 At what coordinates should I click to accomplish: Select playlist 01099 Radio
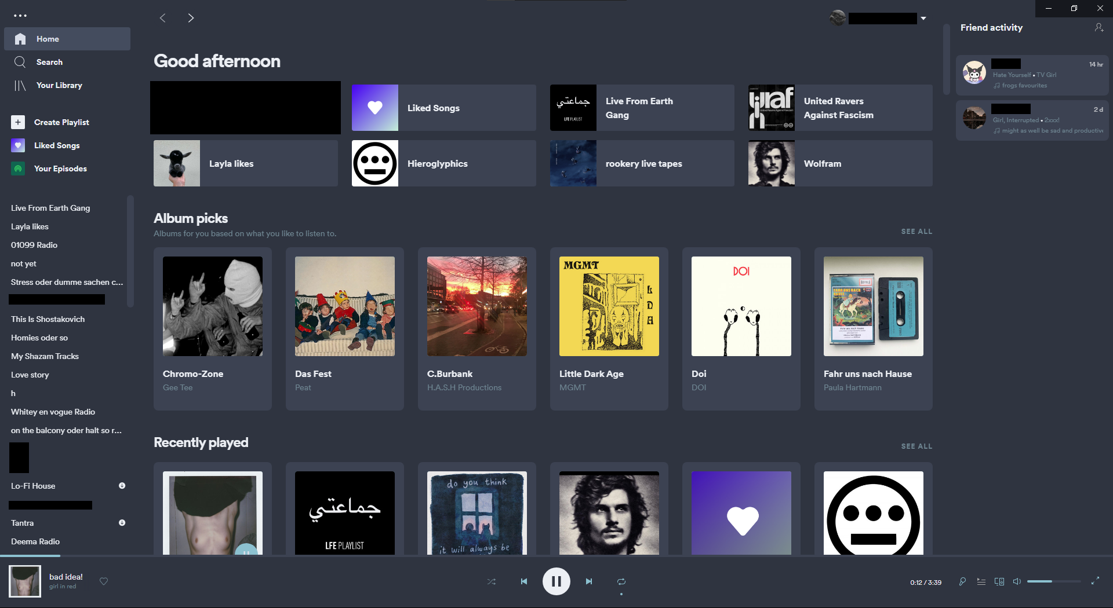click(34, 245)
